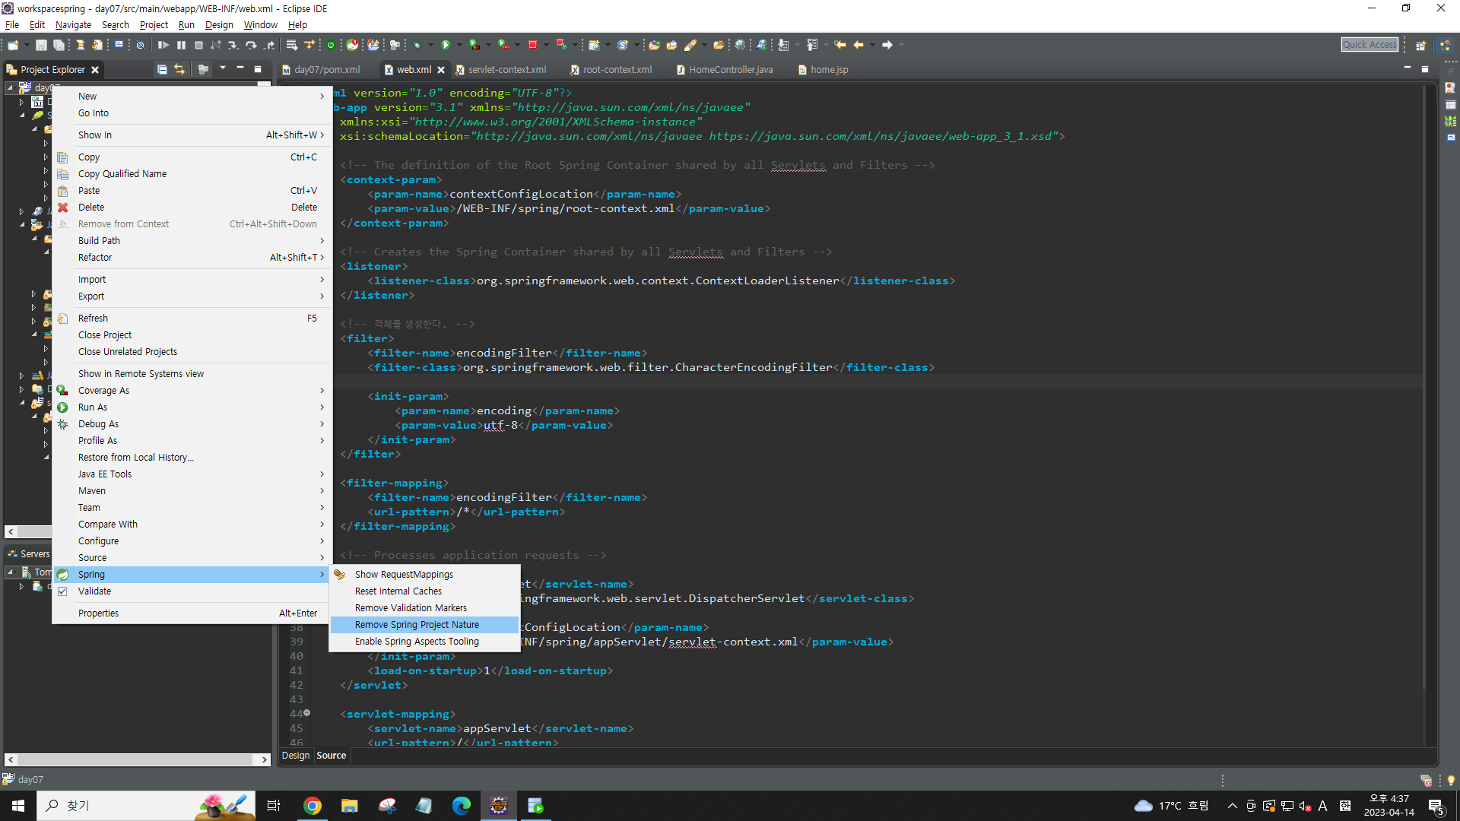Click the Forward navigation arrow
The height and width of the screenshot is (821, 1460).
pyautogui.click(x=887, y=45)
